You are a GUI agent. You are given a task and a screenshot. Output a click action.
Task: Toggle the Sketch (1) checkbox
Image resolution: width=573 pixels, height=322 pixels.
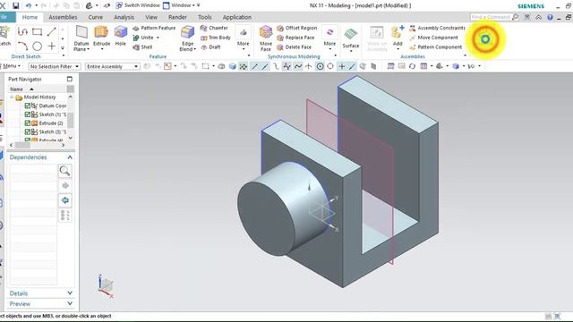click(x=27, y=114)
